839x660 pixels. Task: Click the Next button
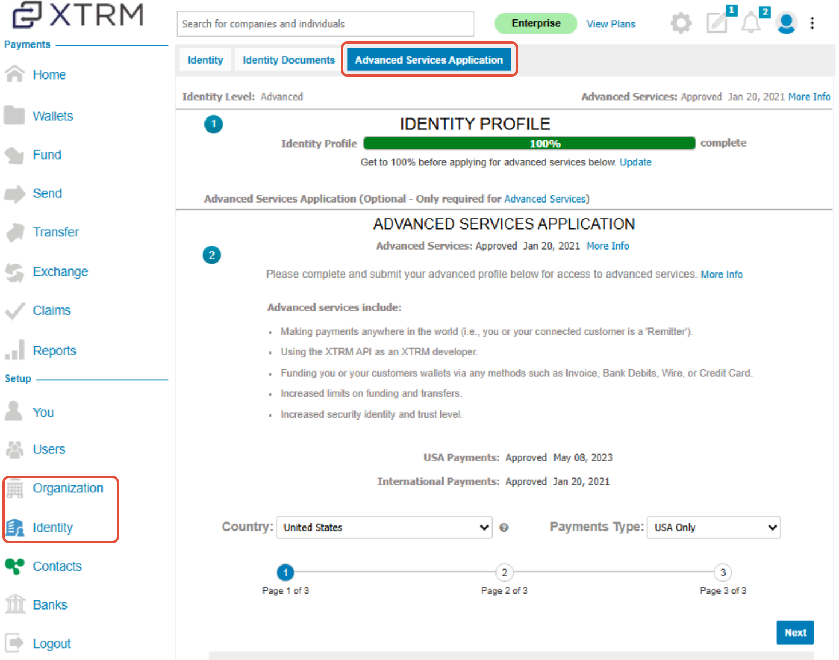795,633
